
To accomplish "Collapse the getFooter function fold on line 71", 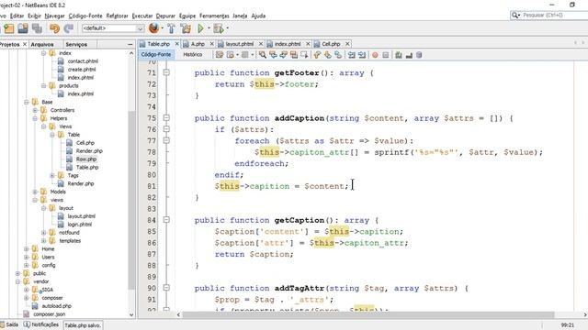I will pos(166,72).
